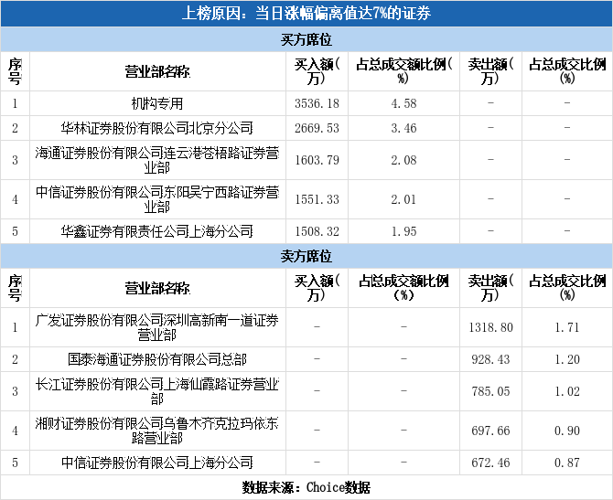Click 序号 header in buyer table

pyautogui.click(x=15, y=71)
